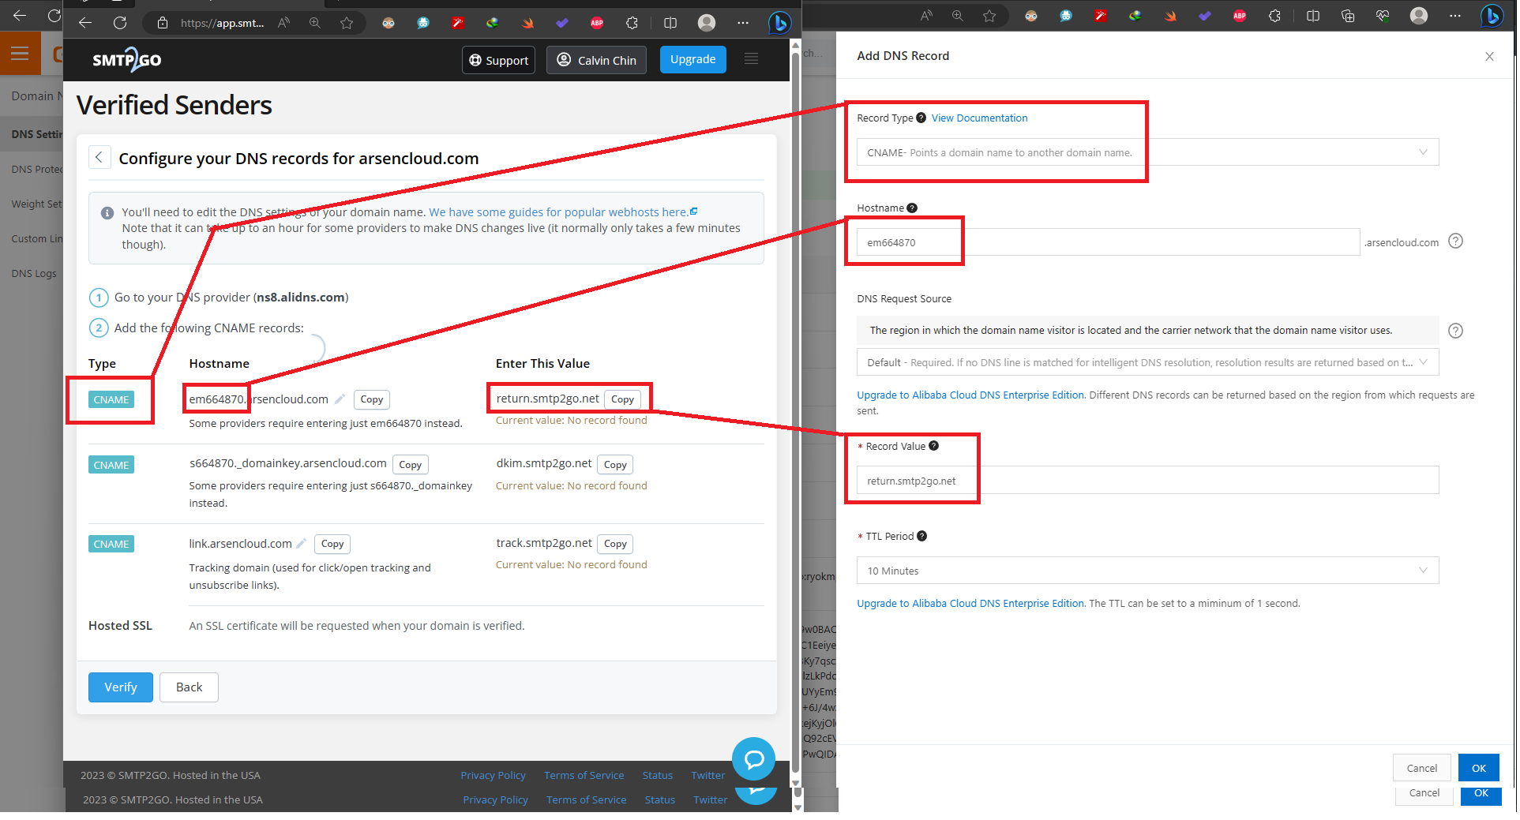Select DNS Settings in Alibaba left sidebar
Screen dimensions: 1520x820
coord(36,134)
